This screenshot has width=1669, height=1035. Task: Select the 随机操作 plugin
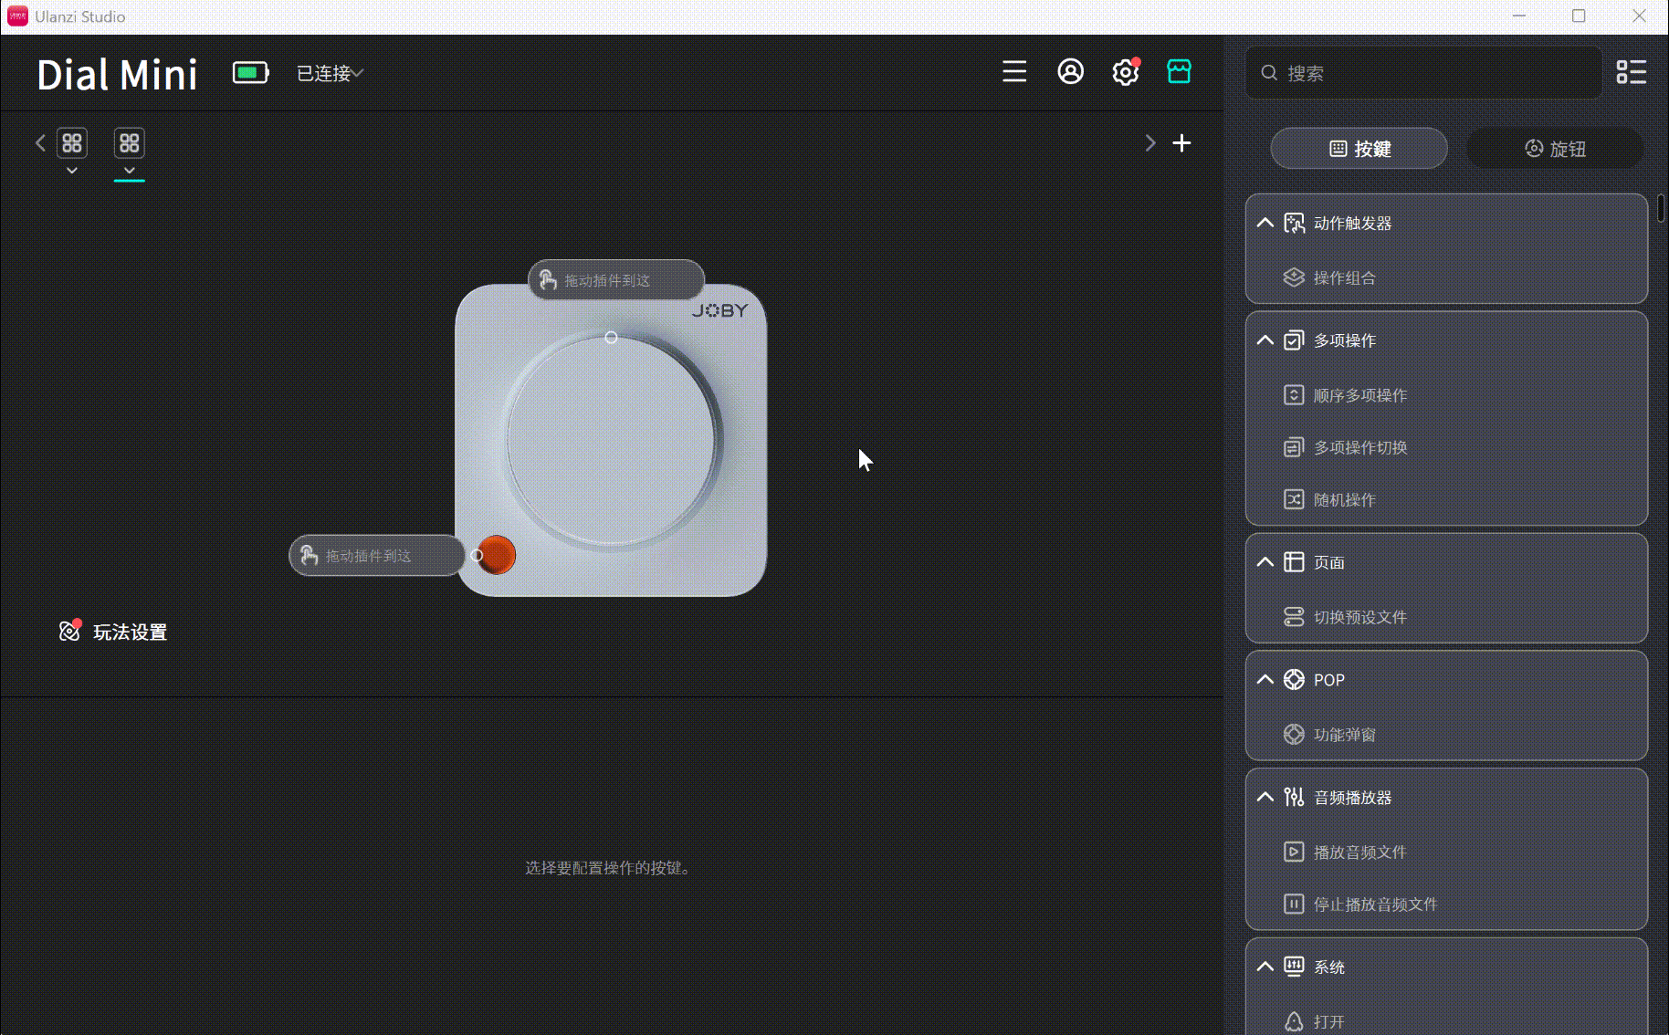(x=1446, y=499)
